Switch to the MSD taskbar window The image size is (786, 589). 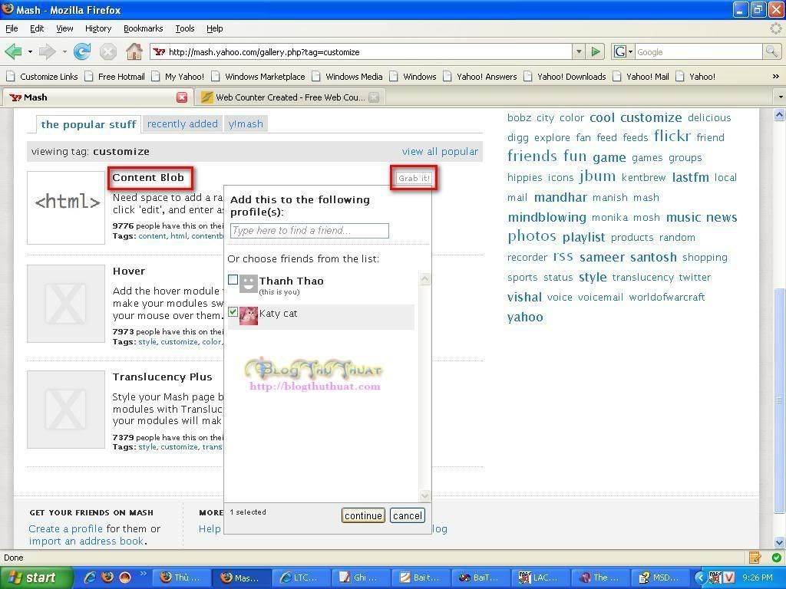click(x=659, y=577)
